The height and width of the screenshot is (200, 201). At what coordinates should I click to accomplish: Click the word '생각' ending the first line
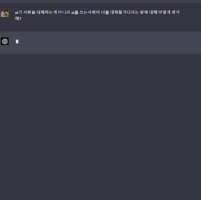click(x=175, y=12)
